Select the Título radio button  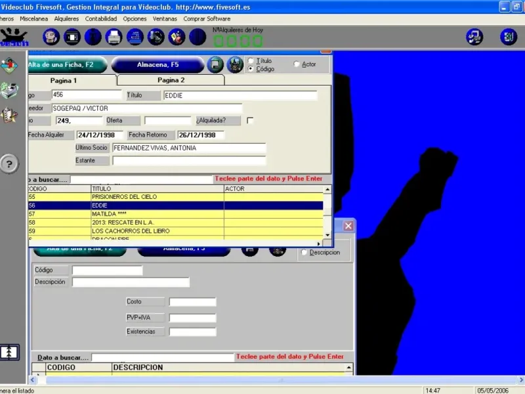tap(251, 61)
